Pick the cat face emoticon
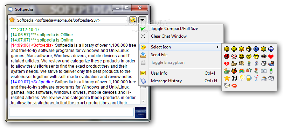Screen dimensions: 284x129 coord(263,63)
